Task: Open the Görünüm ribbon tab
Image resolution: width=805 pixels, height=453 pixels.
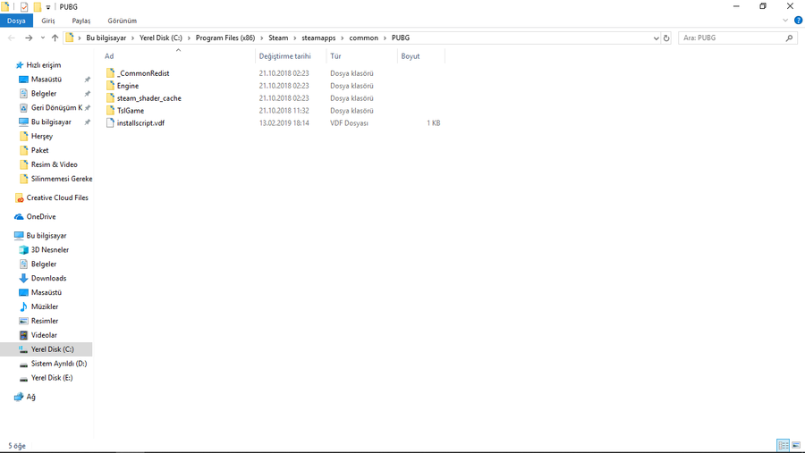Action: click(123, 21)
